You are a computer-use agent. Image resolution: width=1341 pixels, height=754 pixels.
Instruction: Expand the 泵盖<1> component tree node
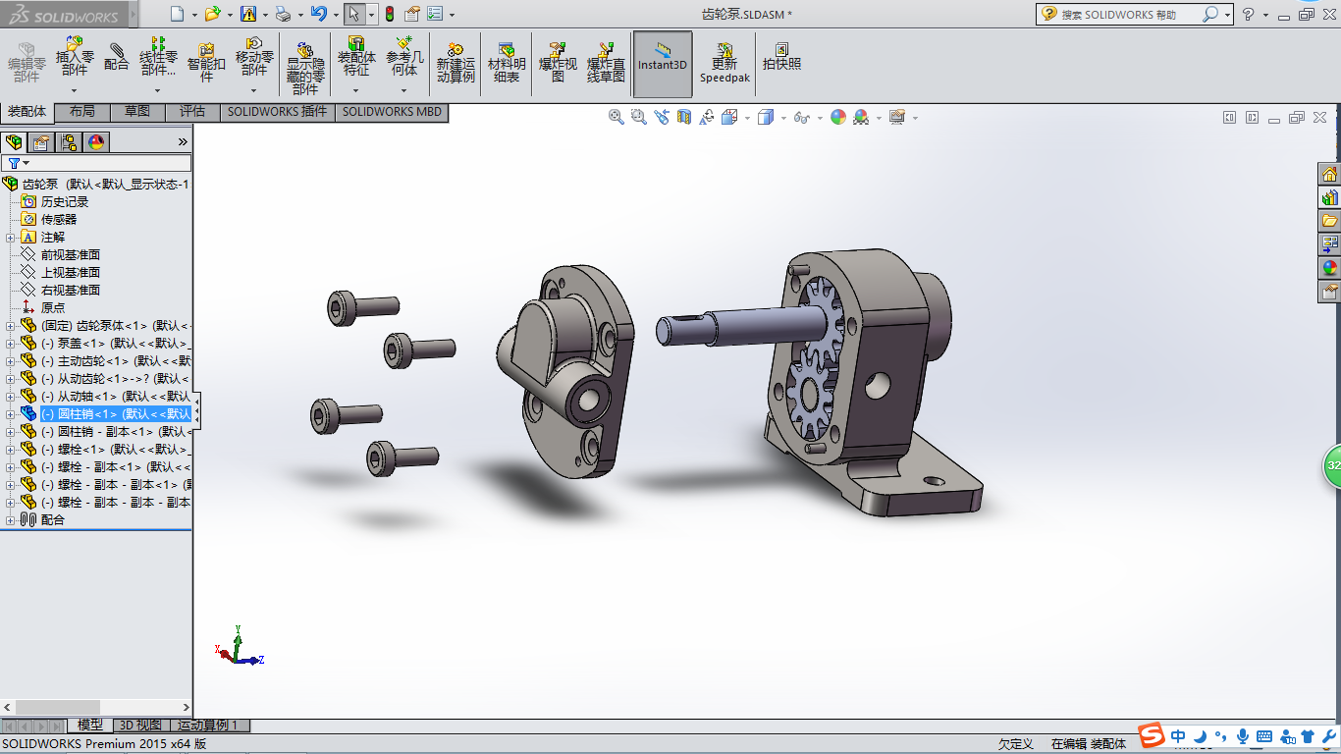(10, 344)
